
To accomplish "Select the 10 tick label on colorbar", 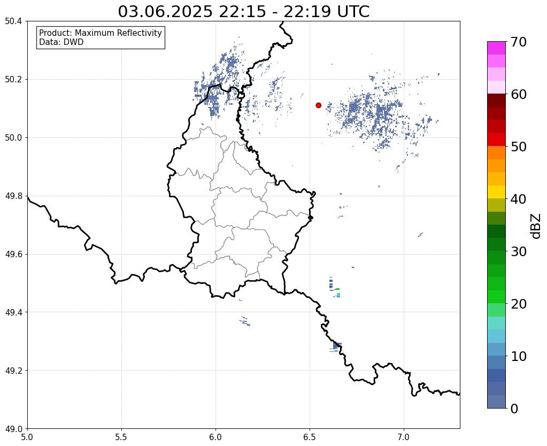I will pos(519,356).
